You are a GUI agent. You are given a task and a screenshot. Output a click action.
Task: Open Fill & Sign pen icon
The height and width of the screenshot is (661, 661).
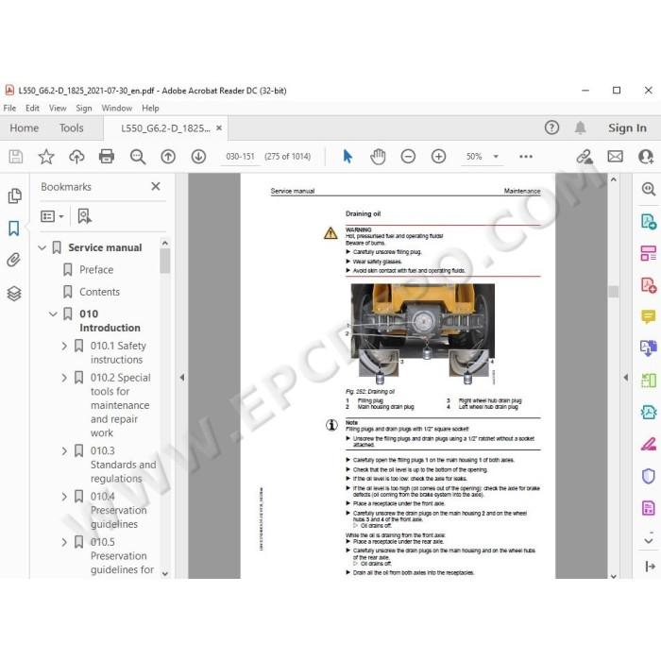(649, 444)
